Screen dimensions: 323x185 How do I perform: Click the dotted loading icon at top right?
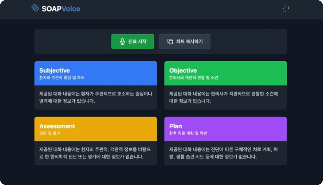[x=286, y=9]
